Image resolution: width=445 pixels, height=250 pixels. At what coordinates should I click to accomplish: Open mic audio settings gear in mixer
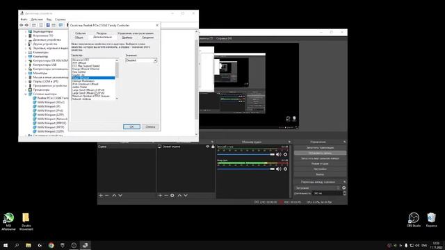click(285, 169)
